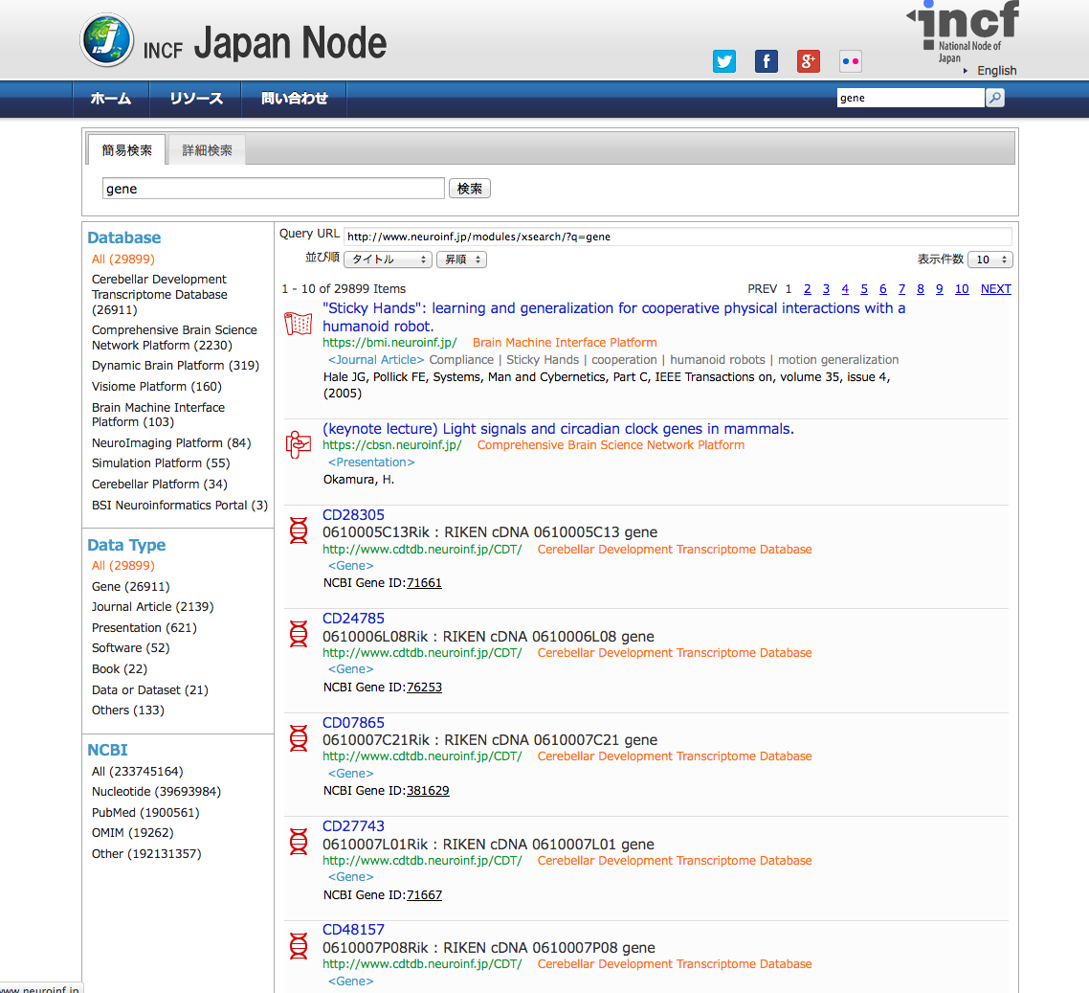The height and width of the screenshot is (993, 1089).
Task: Open the Flickr icon
Action: (850, 61)
